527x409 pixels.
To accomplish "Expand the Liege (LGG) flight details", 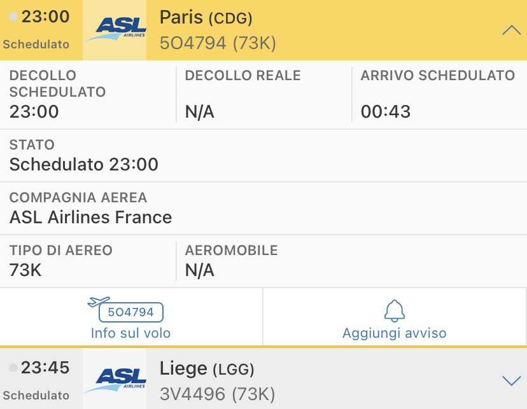I will coord(511,380).
